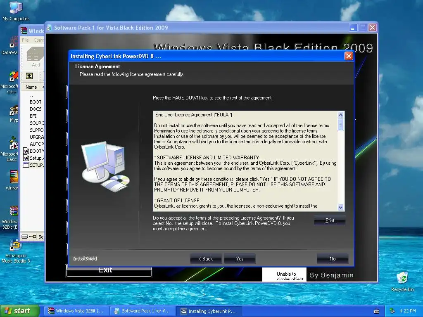Open Microsoft Basic desktop shortcut

(x=11, y=149)
